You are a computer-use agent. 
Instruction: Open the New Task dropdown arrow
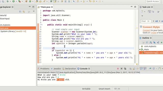tap(145, 12)
